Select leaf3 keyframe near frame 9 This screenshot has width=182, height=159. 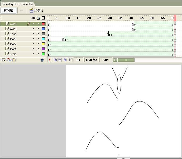click(65, 40)
